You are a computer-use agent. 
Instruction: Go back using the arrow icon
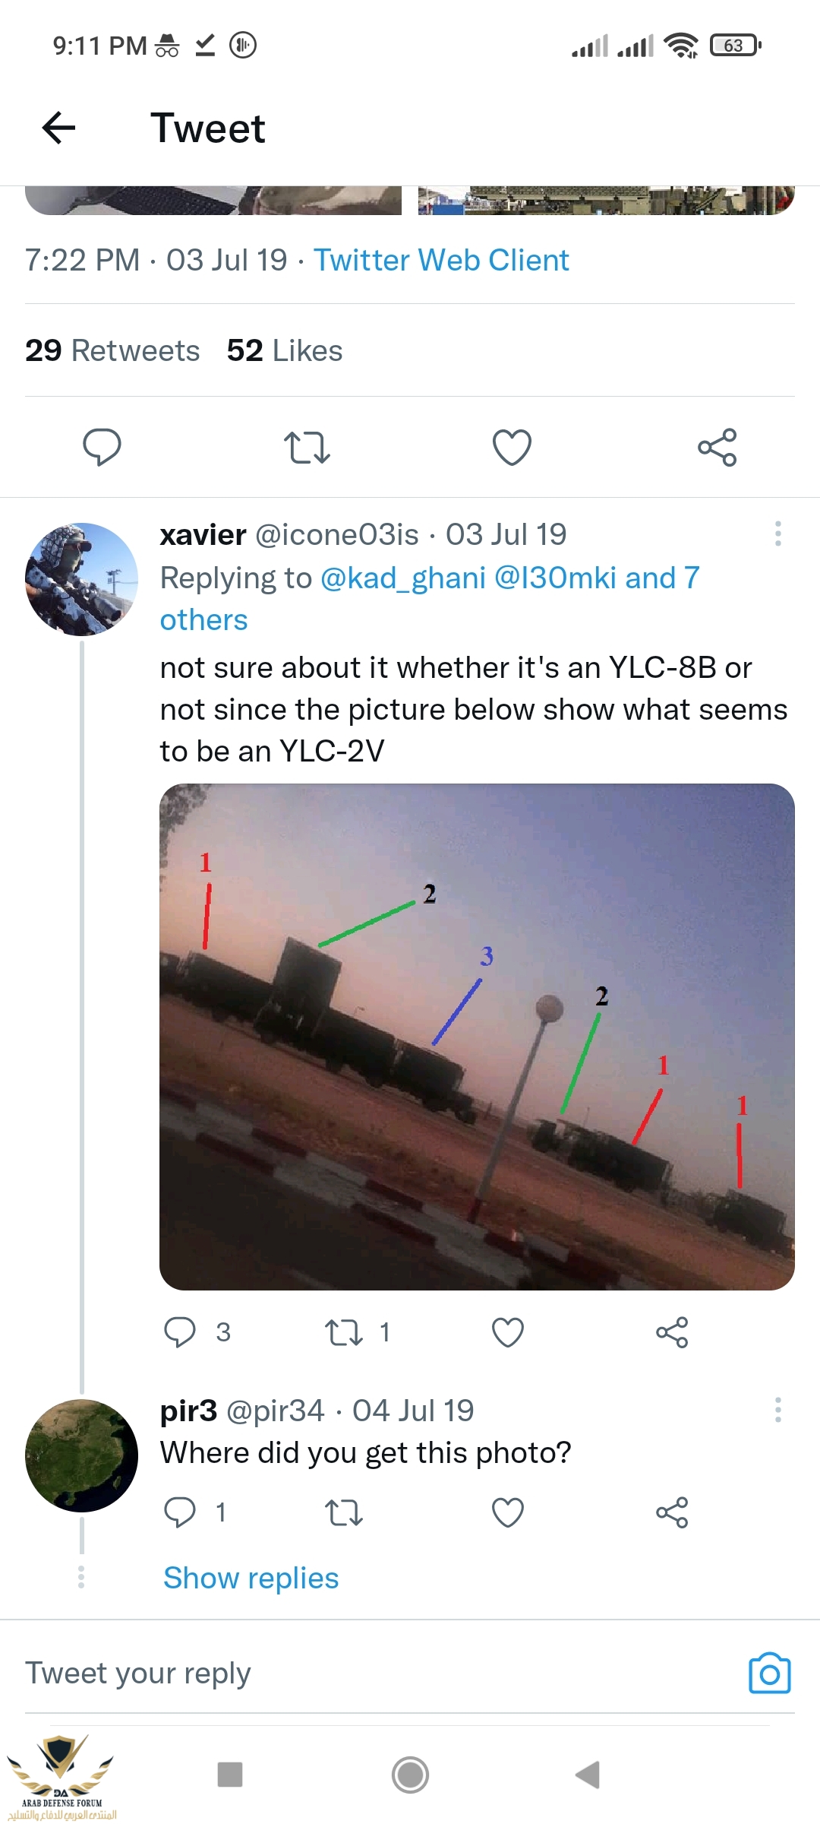58,128
